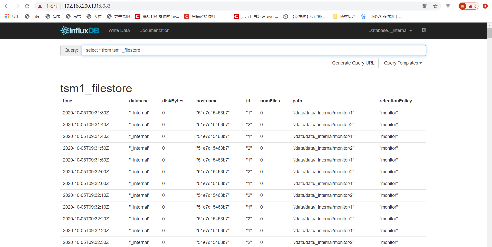The height and width of the screenshot is (247, 492).
Task: Open the apps grid bookmark icon
Action: pyautogui.click(x=7, y=16)
